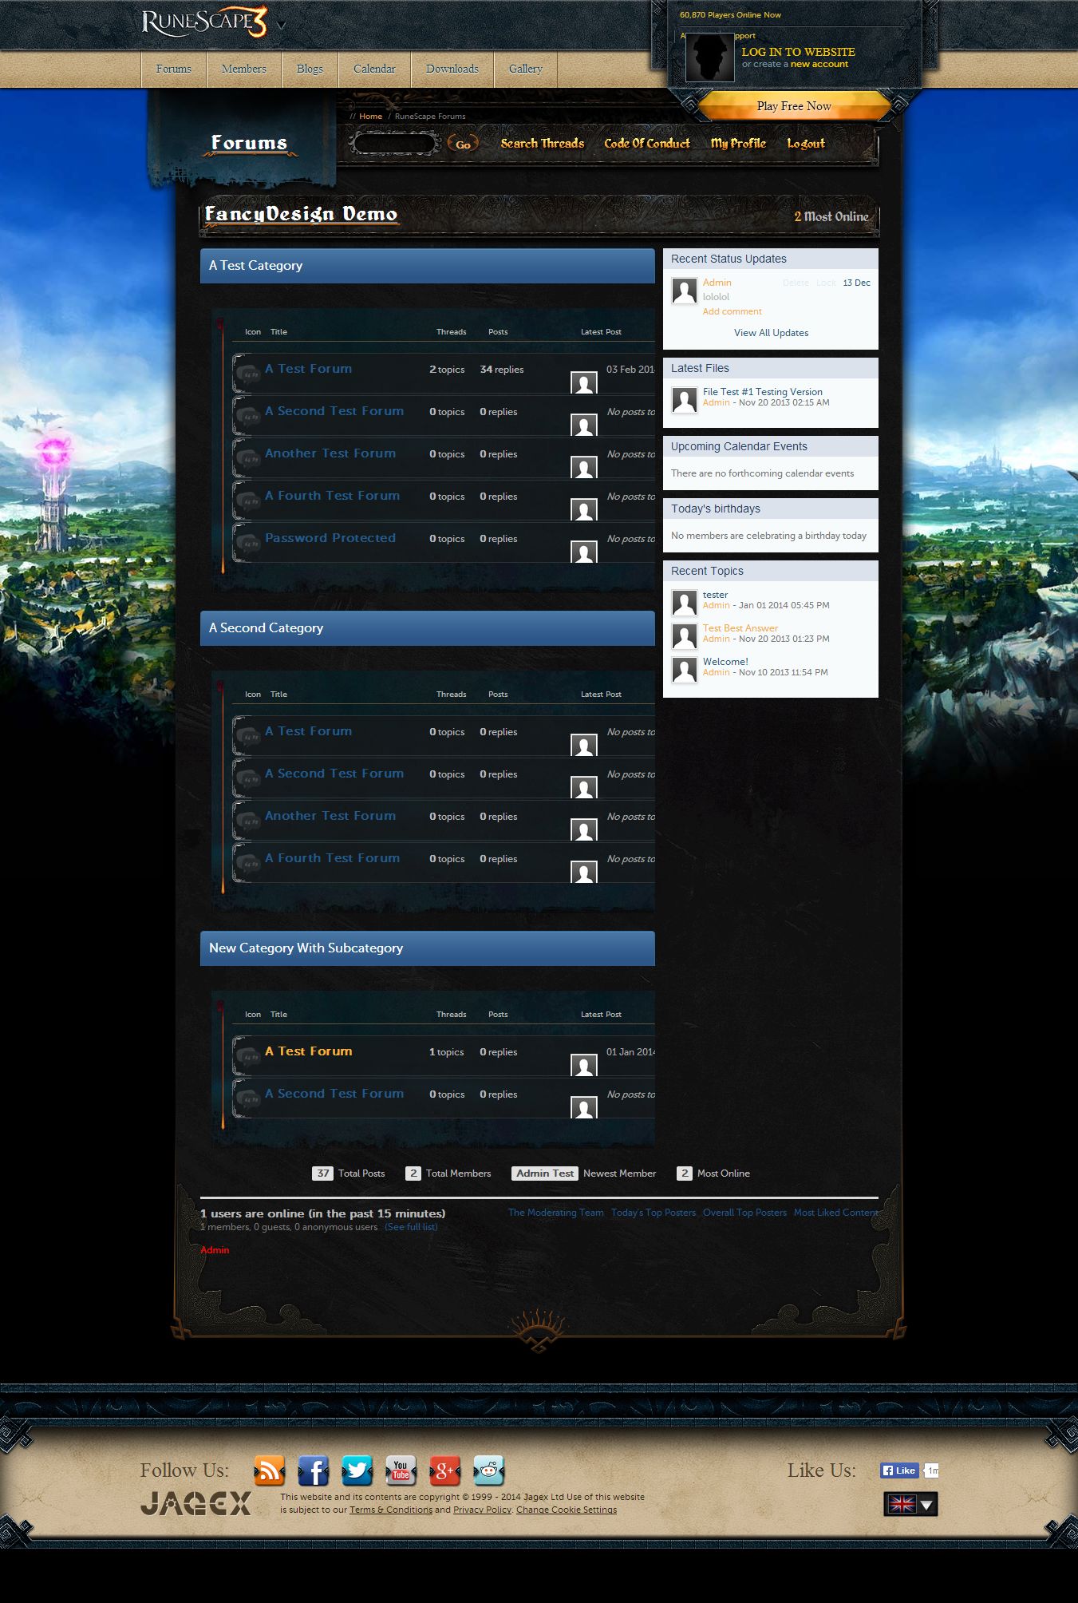
Task: Collapse the A Test Category header
Action: [x=428, y=266]
